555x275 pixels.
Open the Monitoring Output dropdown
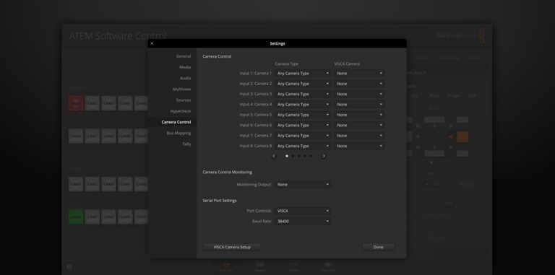pos(303,185)
